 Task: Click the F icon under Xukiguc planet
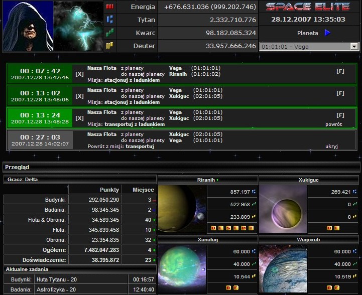click(x=337, y=228)
